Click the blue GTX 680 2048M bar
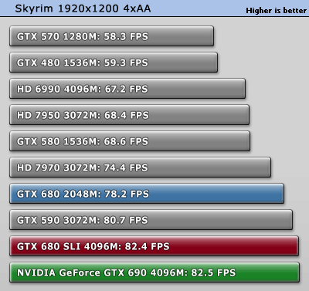Viewport: 309px width, 291px height. (x=147, y=194)
